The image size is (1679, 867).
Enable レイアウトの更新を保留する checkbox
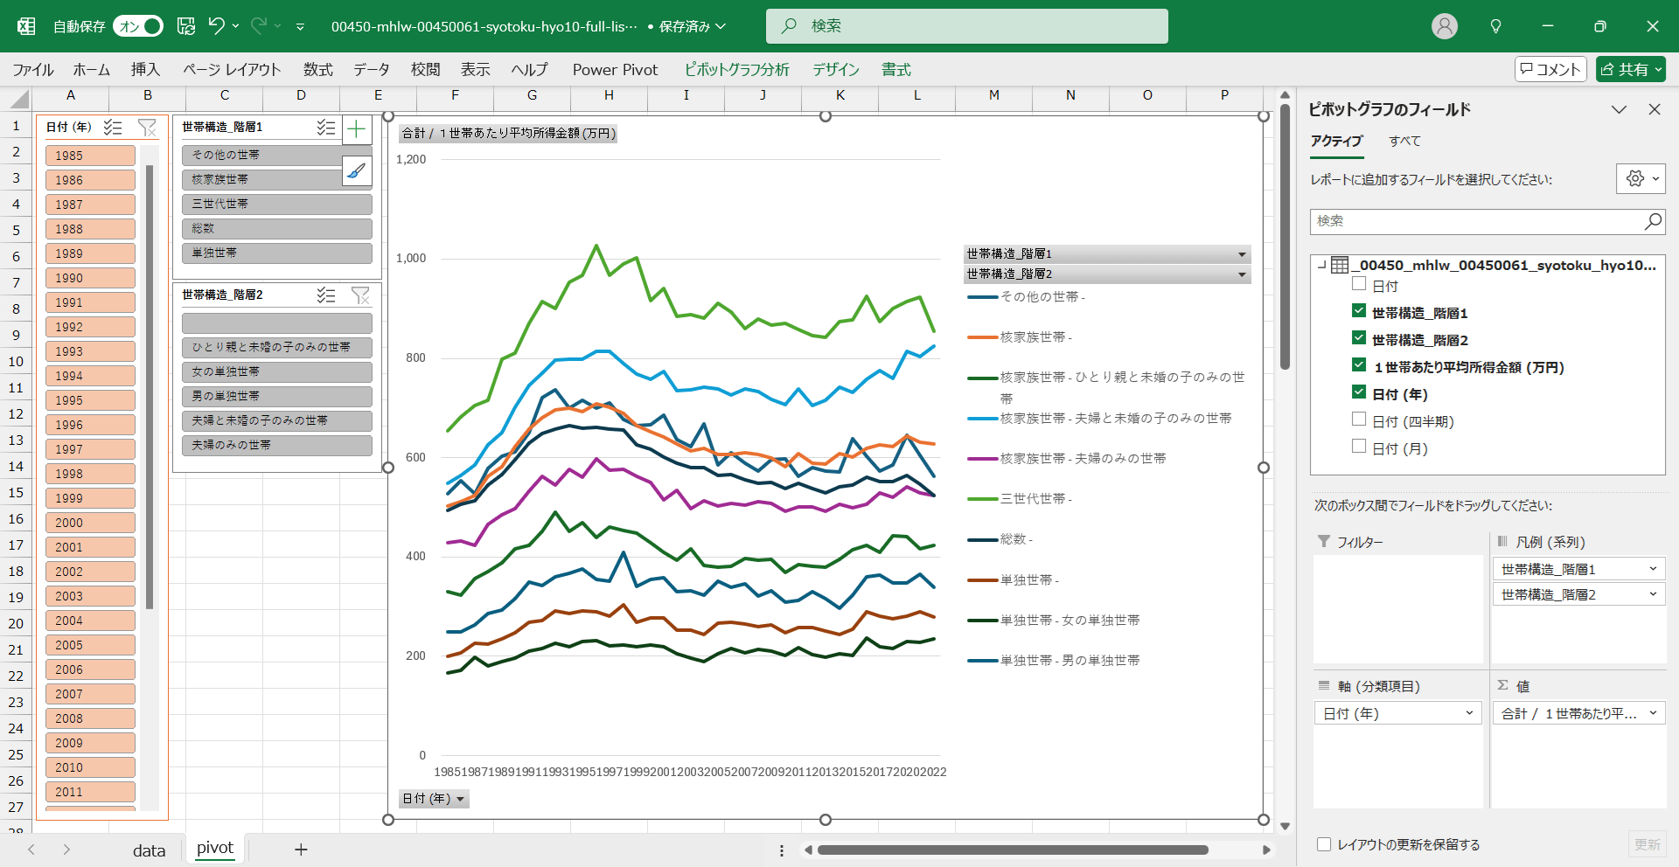coord(1324,844)
